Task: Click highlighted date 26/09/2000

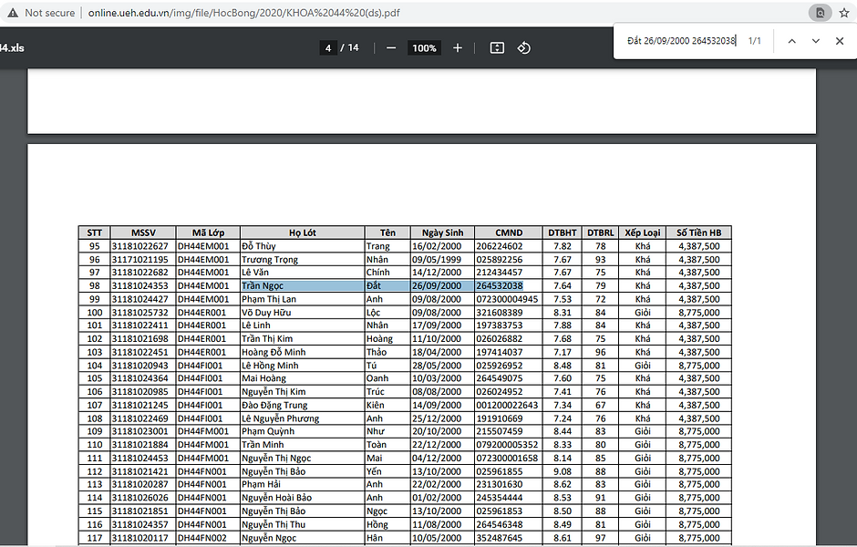Action: coord(437,285)
